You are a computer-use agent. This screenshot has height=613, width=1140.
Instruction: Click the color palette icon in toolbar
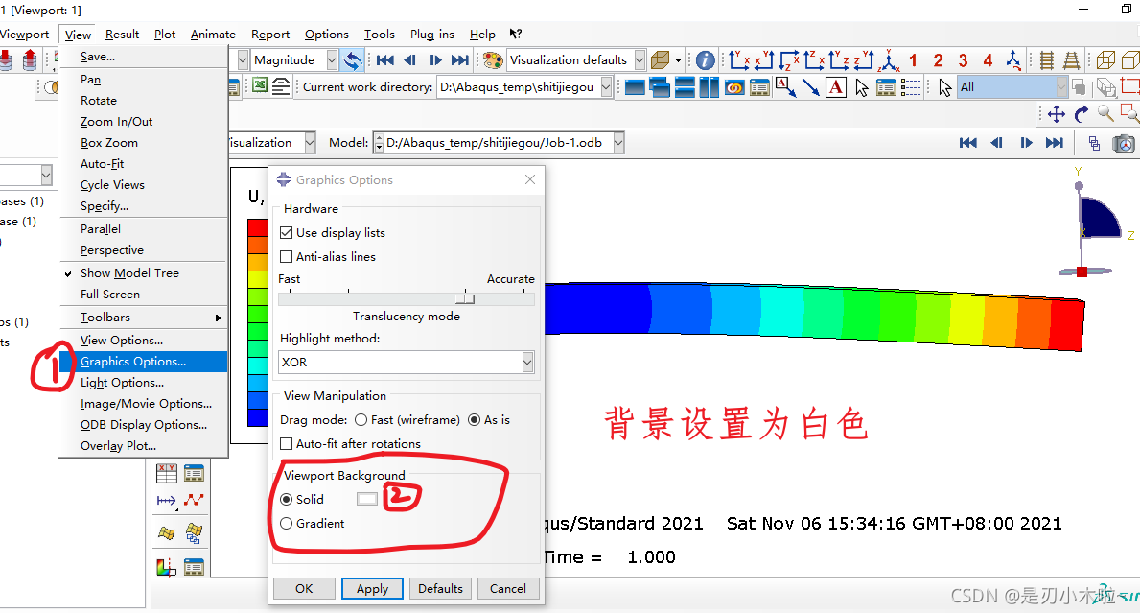pos(493,59)
